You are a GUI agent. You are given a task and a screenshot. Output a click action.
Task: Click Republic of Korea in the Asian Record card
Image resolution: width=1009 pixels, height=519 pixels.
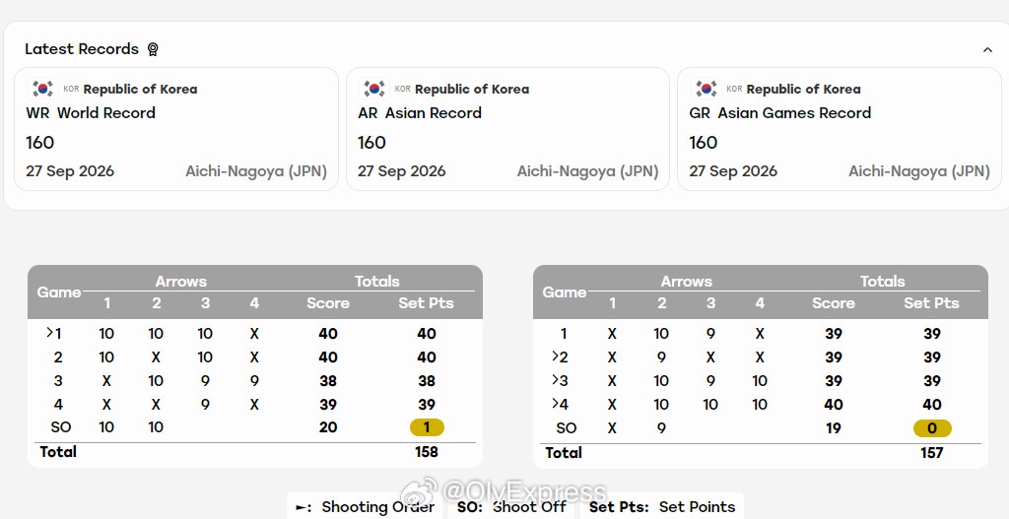point(472,90)
